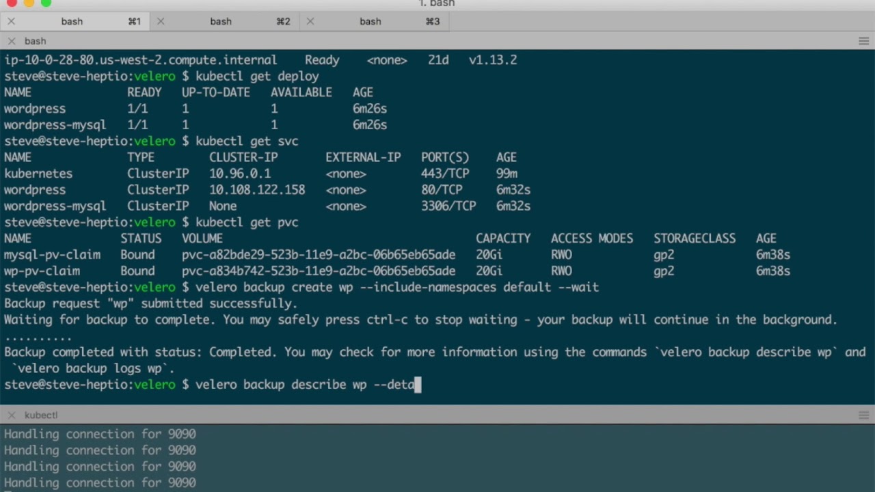Click volume pvc-a834b742-523b-11e9-a2bc-06b65eb65ade
This screenshot has height=492, width=875.
[319, 271]
